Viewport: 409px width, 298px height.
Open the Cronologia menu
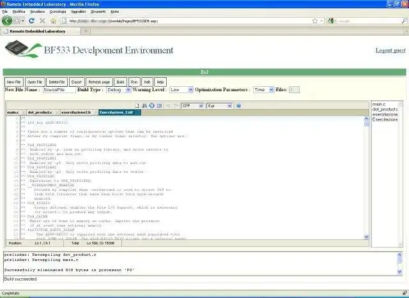(58, 11)
